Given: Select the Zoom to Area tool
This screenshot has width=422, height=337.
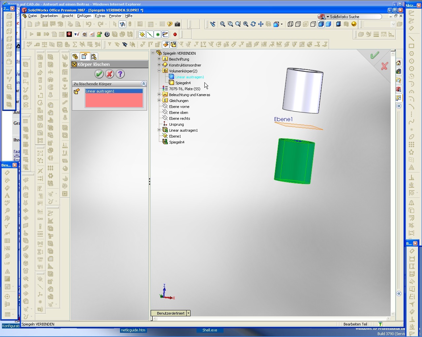Looking at the screenshot, I should click(x=230, y=24).
